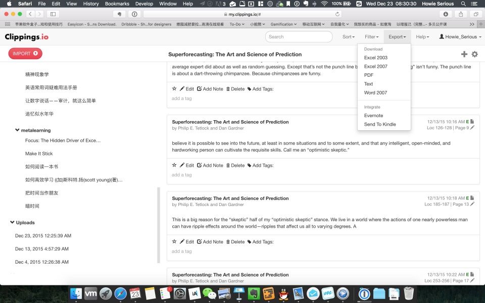The height and width of the screenshot is (303, 485).
Task: Collapse the Uploads section
Action: [x=12, y=222]
